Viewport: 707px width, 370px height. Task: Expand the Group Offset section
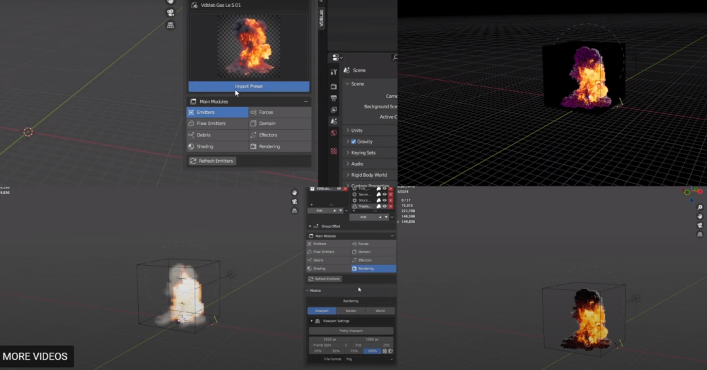point(310,226)
